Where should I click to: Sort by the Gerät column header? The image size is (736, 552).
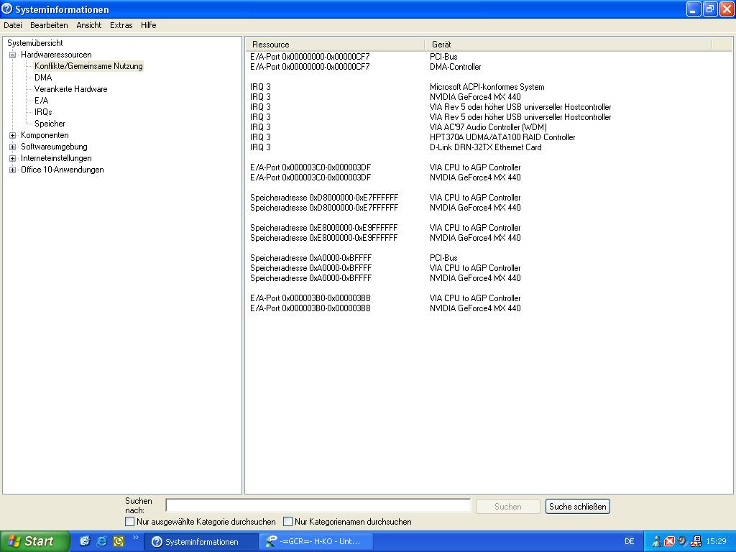point(568,44)
